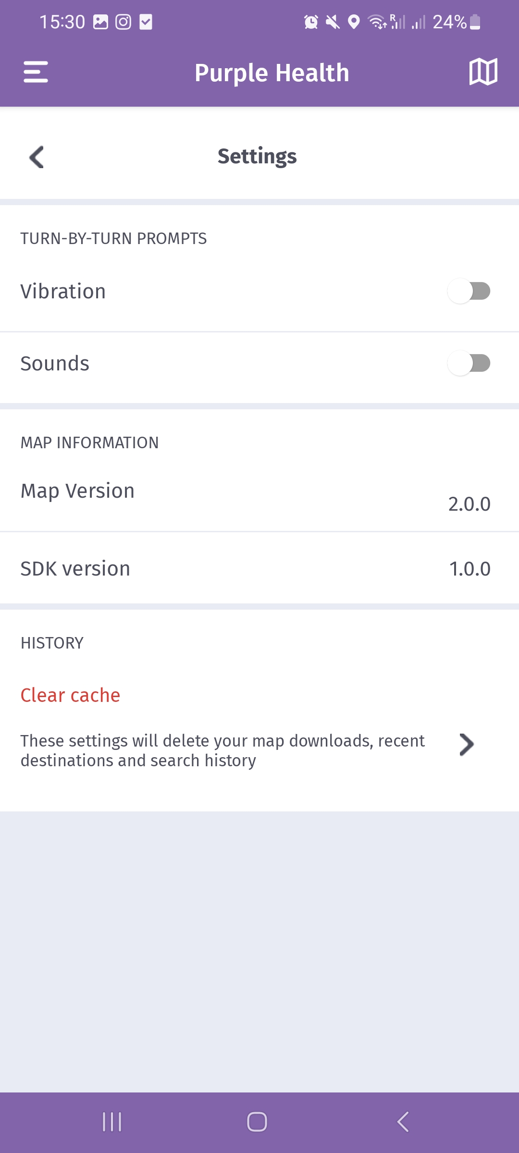
Task: Tap the SDK version 1.0.0 value
Action: (x=470, y=569)
